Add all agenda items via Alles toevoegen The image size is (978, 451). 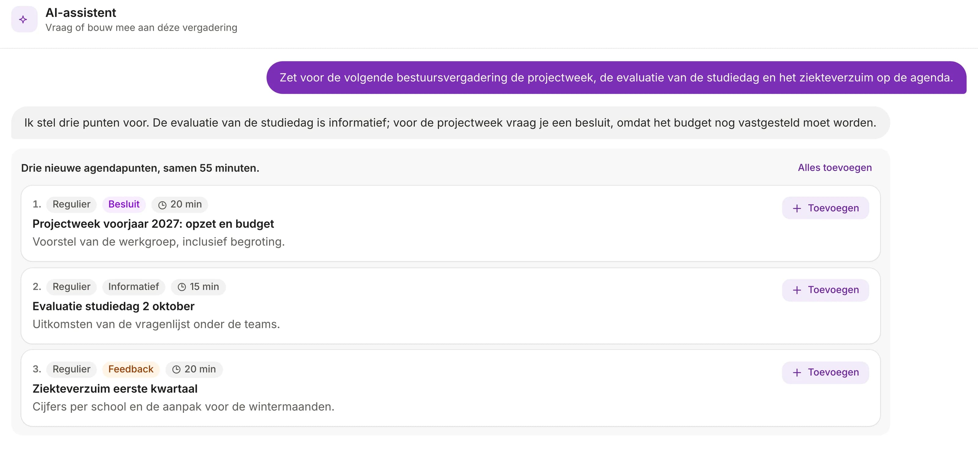click(834, 168)
